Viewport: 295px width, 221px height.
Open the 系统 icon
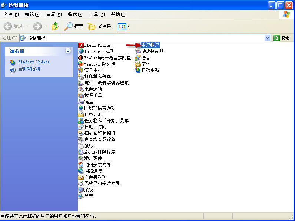(81, 190)
